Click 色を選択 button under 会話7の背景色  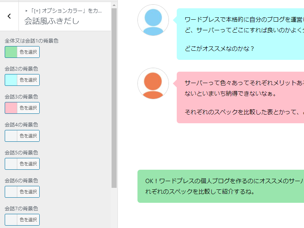(28, 220)
